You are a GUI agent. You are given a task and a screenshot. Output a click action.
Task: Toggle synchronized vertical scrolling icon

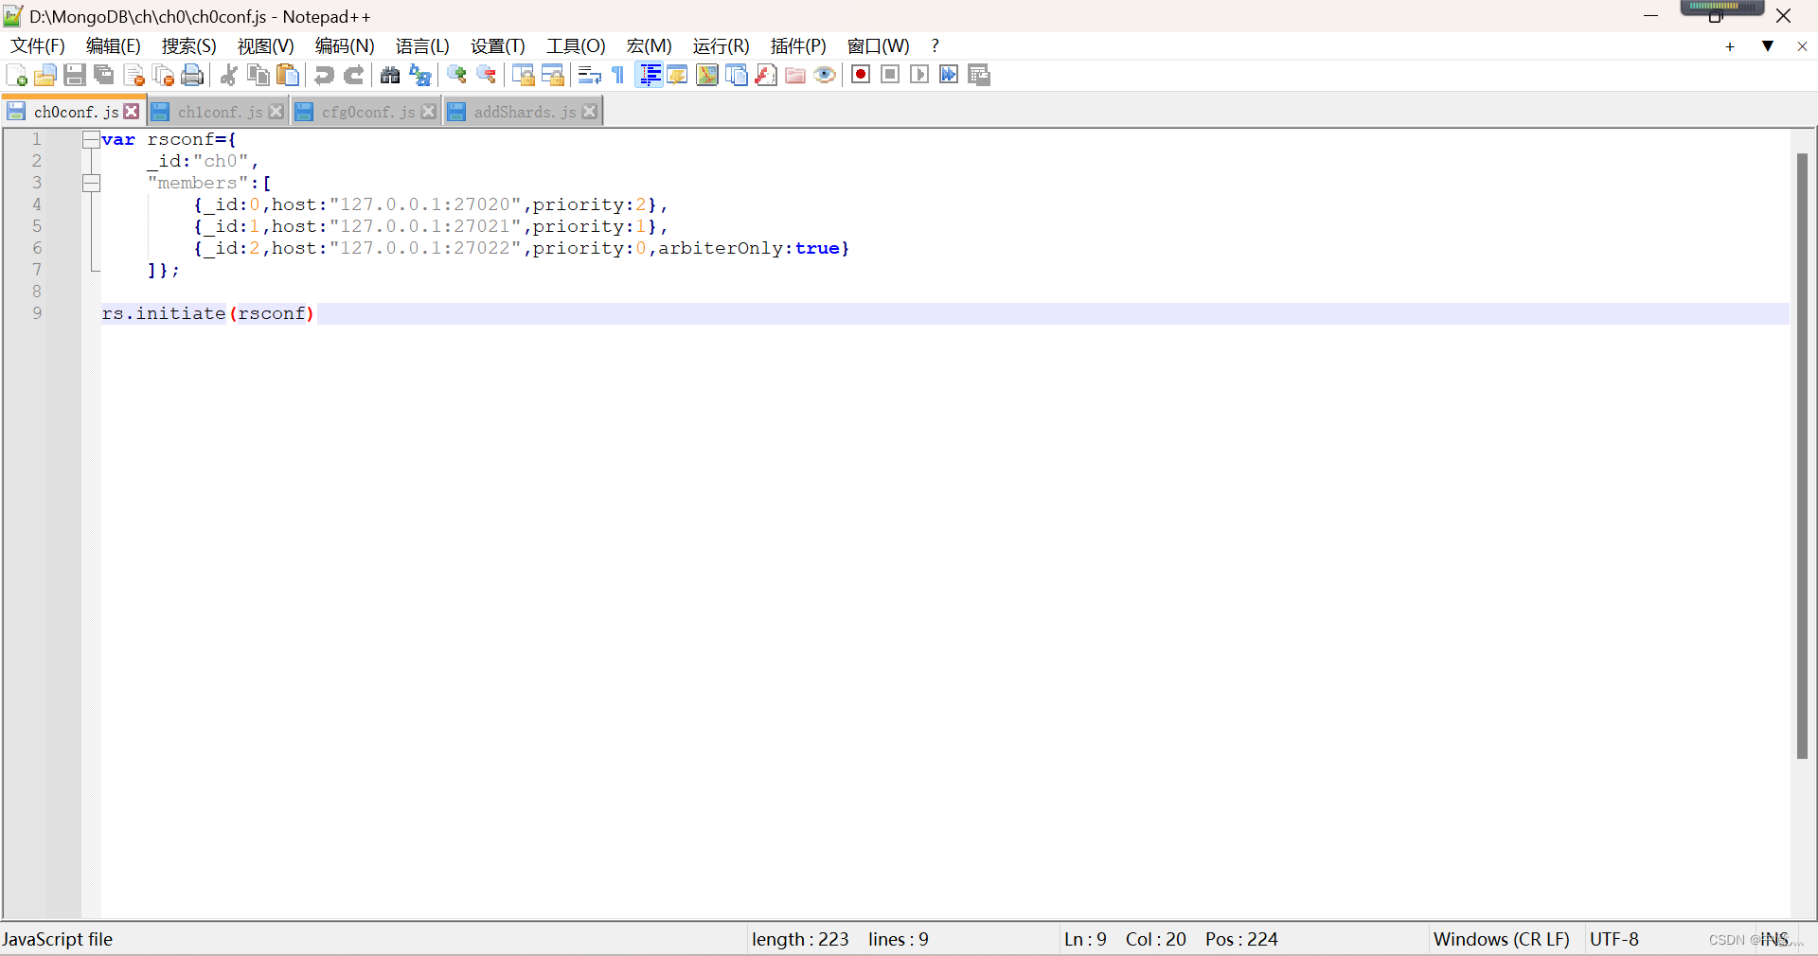523,75
